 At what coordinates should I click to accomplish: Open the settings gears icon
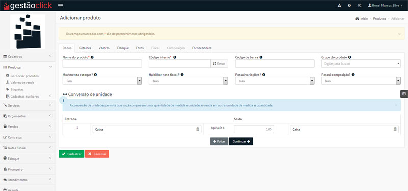(359, 5)
